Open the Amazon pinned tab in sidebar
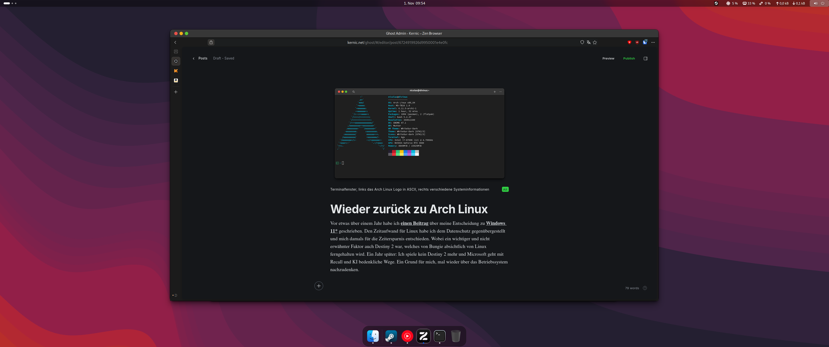Image resolution: width=829 pixels, height=347 pixels. [176, 80]
